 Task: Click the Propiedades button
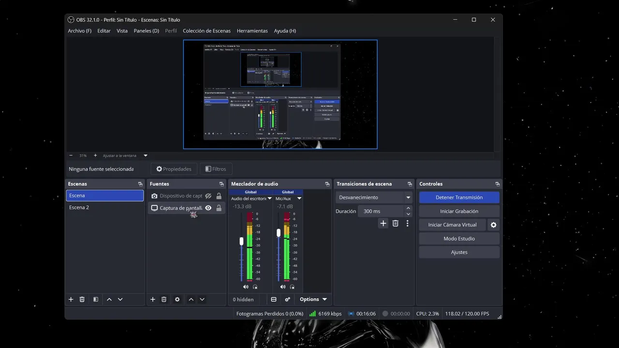coord(174,169)
